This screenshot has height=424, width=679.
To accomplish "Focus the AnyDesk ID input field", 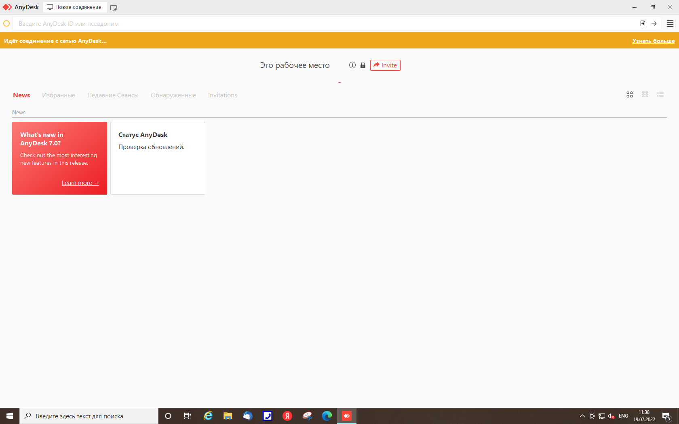I will [323, 24].
